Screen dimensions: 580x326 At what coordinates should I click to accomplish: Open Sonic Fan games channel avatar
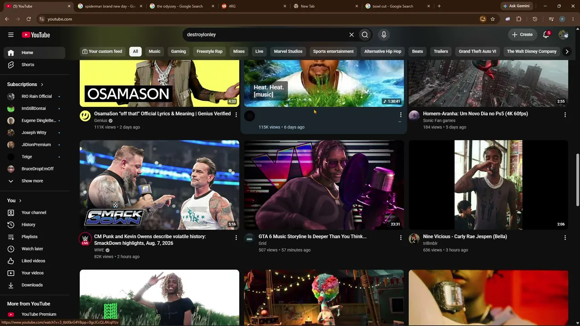pos(414,116)
